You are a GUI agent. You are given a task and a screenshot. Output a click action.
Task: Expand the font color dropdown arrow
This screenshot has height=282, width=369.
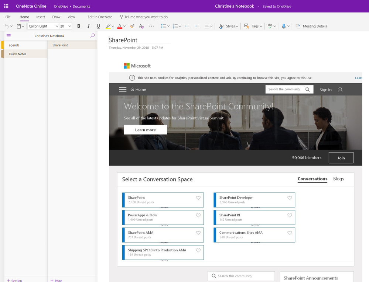[x=124, y=26]
